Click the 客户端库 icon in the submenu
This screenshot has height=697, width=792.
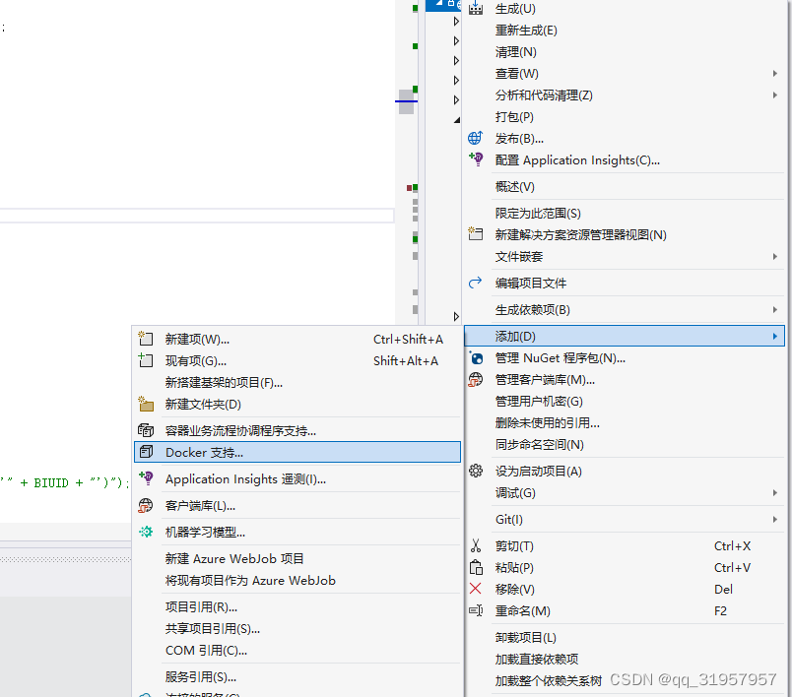click(147, 506)
